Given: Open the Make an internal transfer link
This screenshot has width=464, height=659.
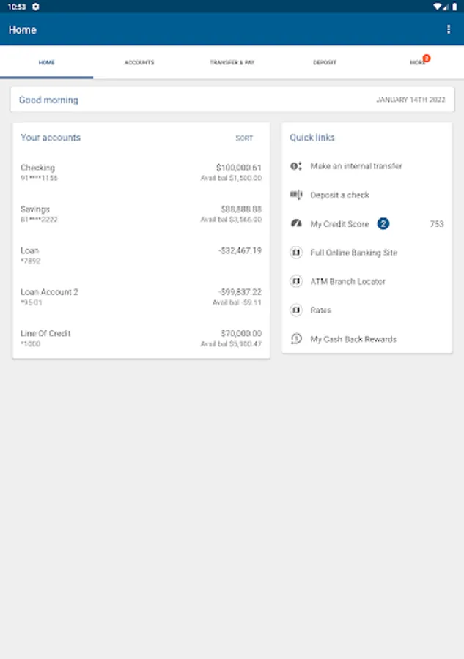Looking at the screenshot, I should point(356,166).
